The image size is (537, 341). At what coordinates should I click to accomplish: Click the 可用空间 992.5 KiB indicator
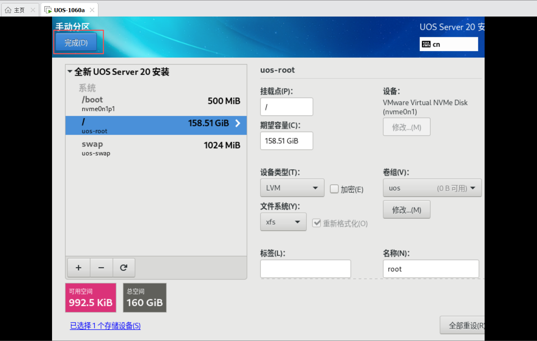91,297
